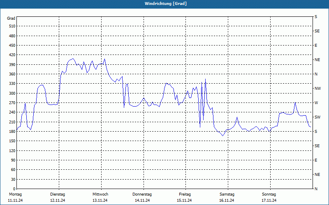The height and width of the screenshot is (205, 329).
Task: Click the date "17.11.24"
Action: tap(269, 200)
